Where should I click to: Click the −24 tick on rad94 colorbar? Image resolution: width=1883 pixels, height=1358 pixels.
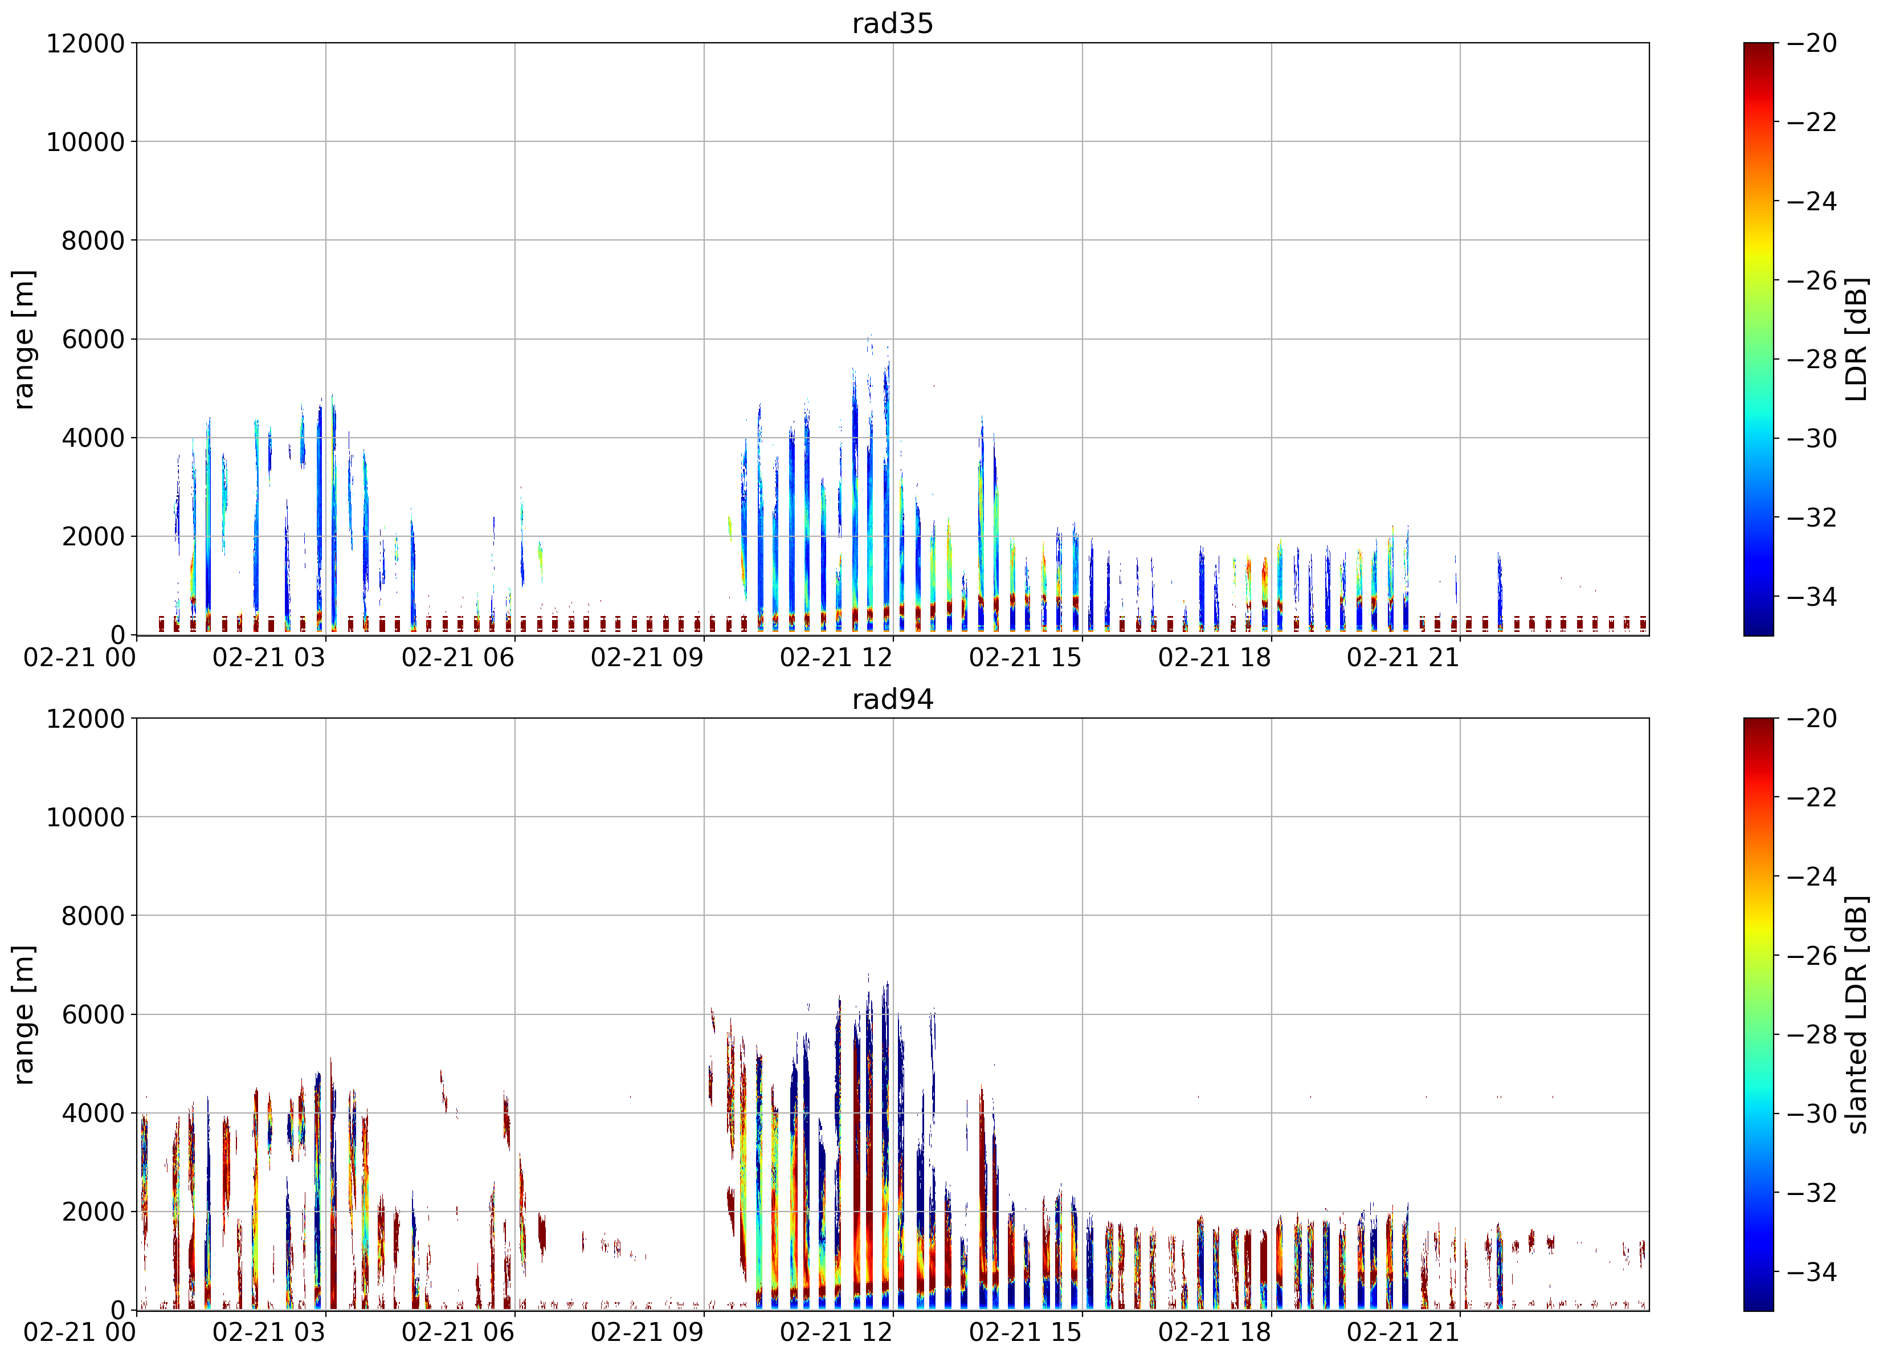pos(1812,876)
